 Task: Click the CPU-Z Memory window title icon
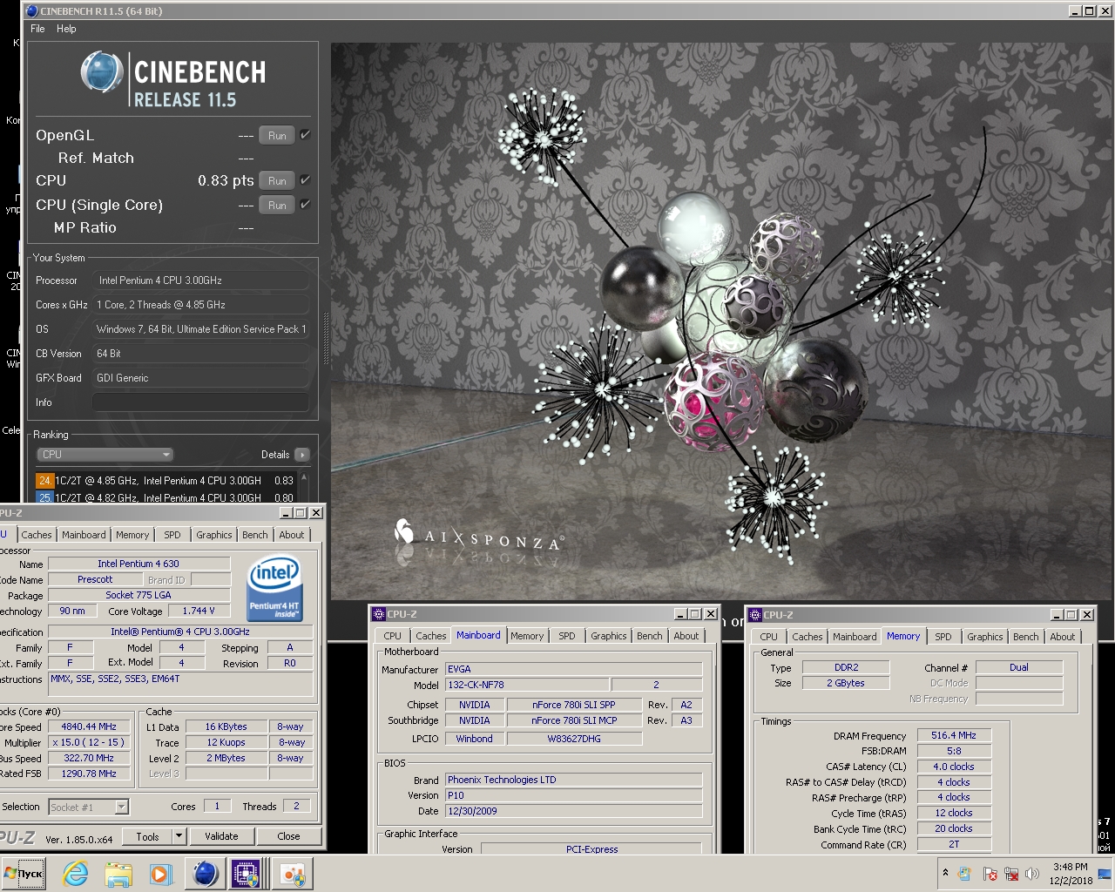tap(755, 615)
